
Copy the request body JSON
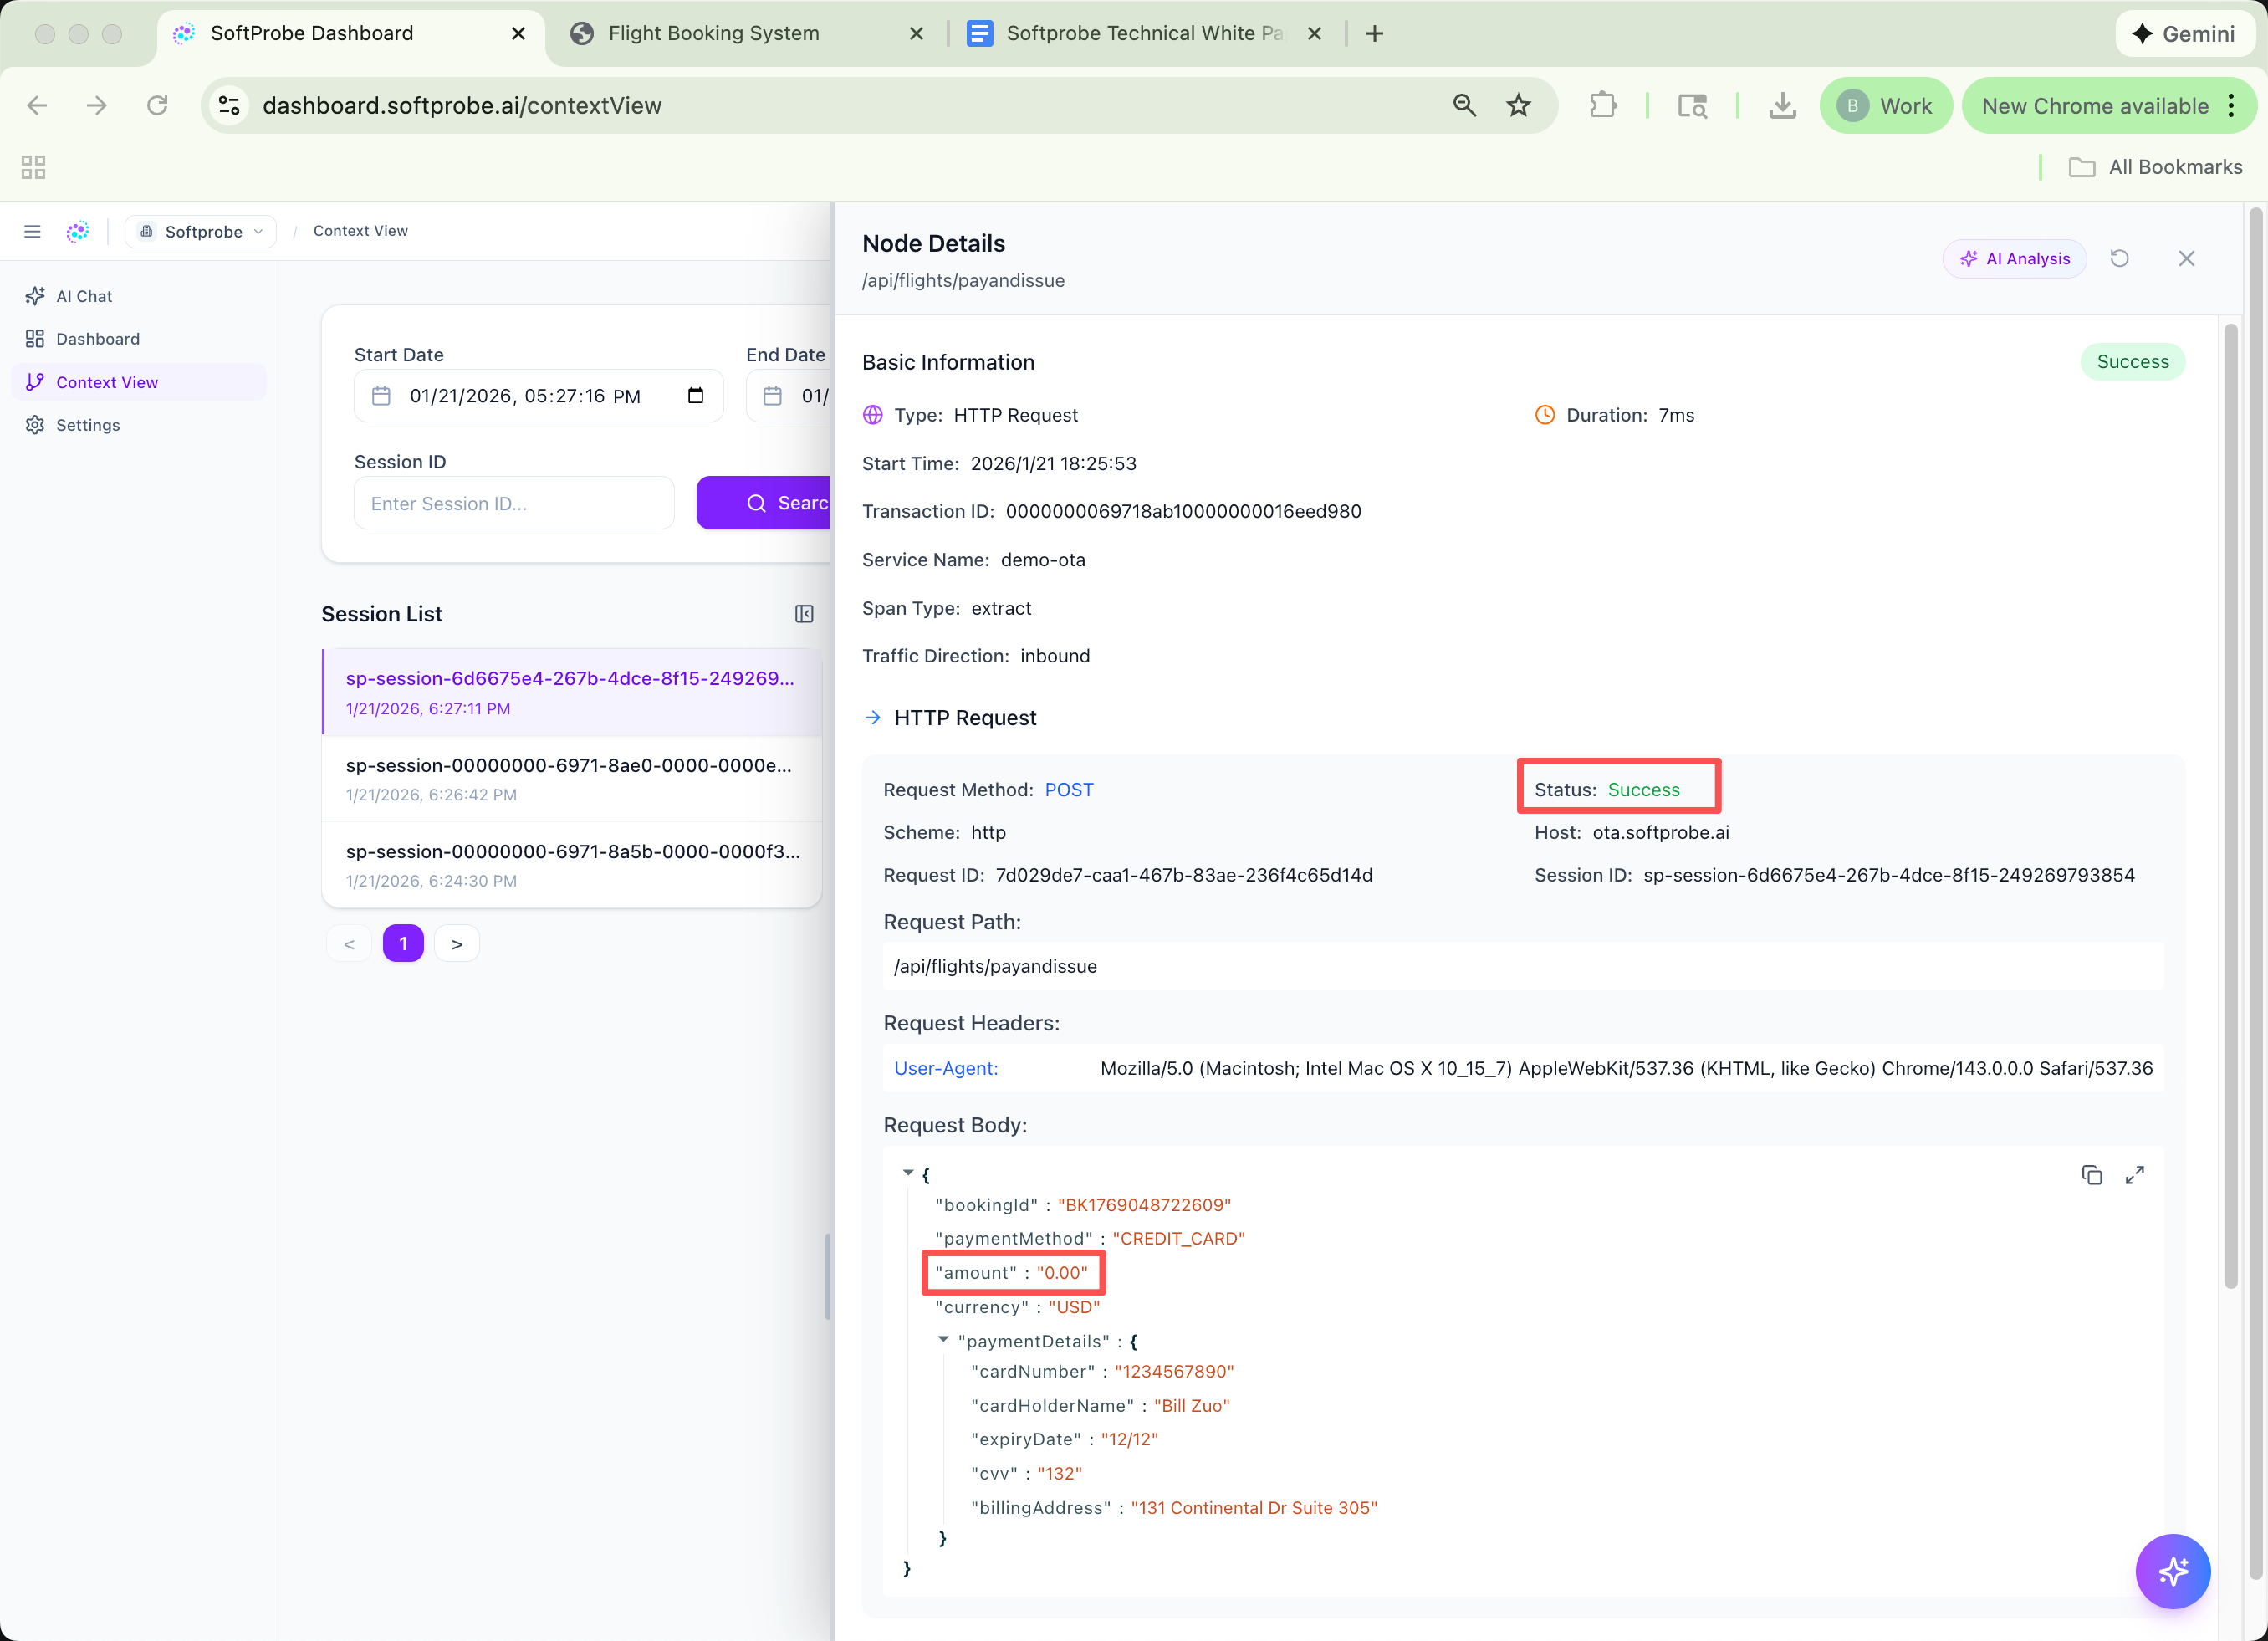(x=2091, y=1175)
